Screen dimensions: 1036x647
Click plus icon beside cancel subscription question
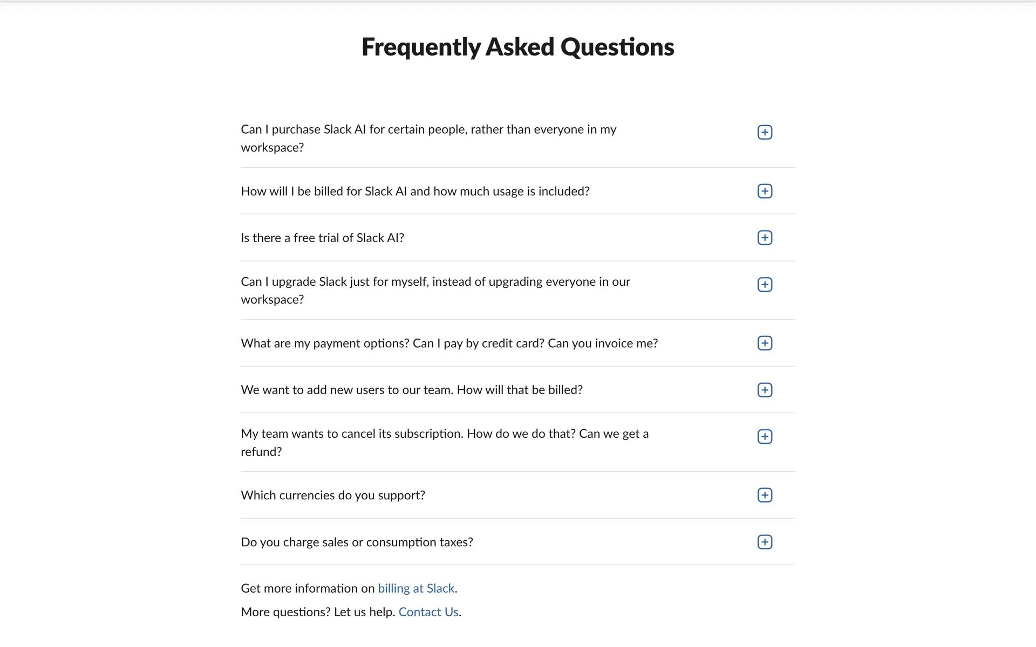click(x=765, y=437)
